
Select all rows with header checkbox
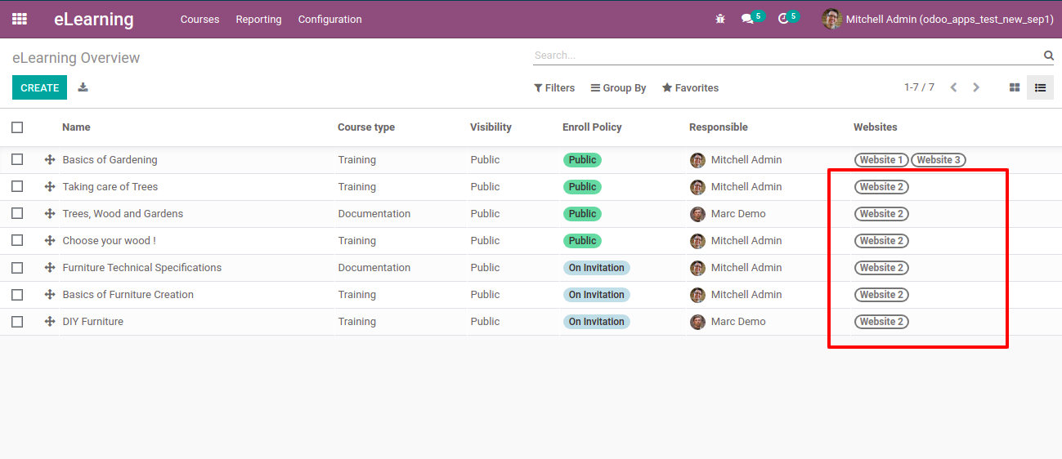coord(17,127)
